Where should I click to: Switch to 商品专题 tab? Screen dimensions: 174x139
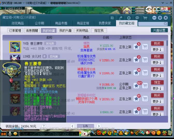click(x=61, y=23)
